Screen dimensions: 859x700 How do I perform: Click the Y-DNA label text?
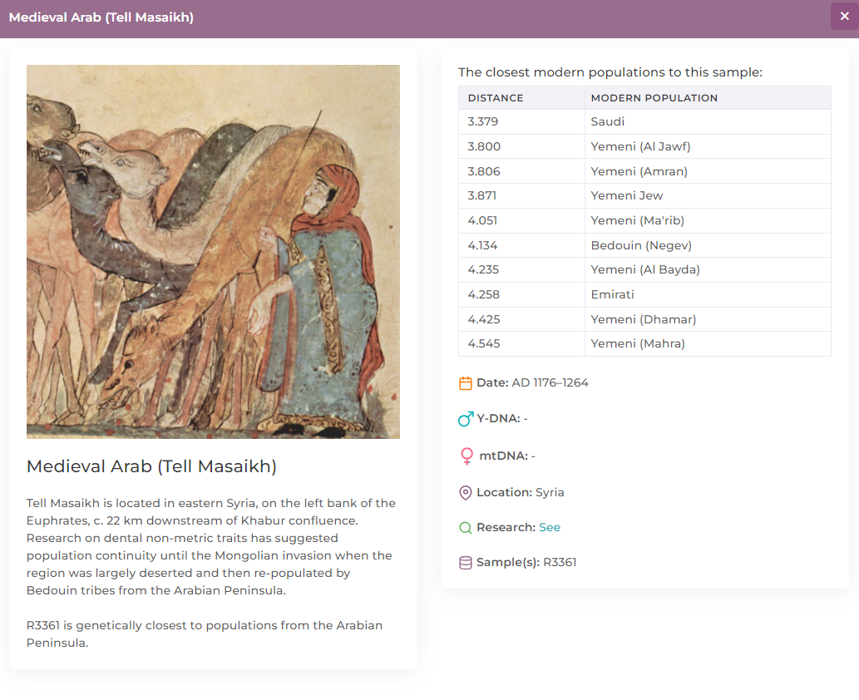[x=498, y=418]
